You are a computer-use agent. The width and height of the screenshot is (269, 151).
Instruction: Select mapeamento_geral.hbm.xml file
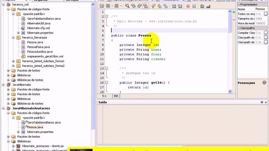(x=45, y=56)
